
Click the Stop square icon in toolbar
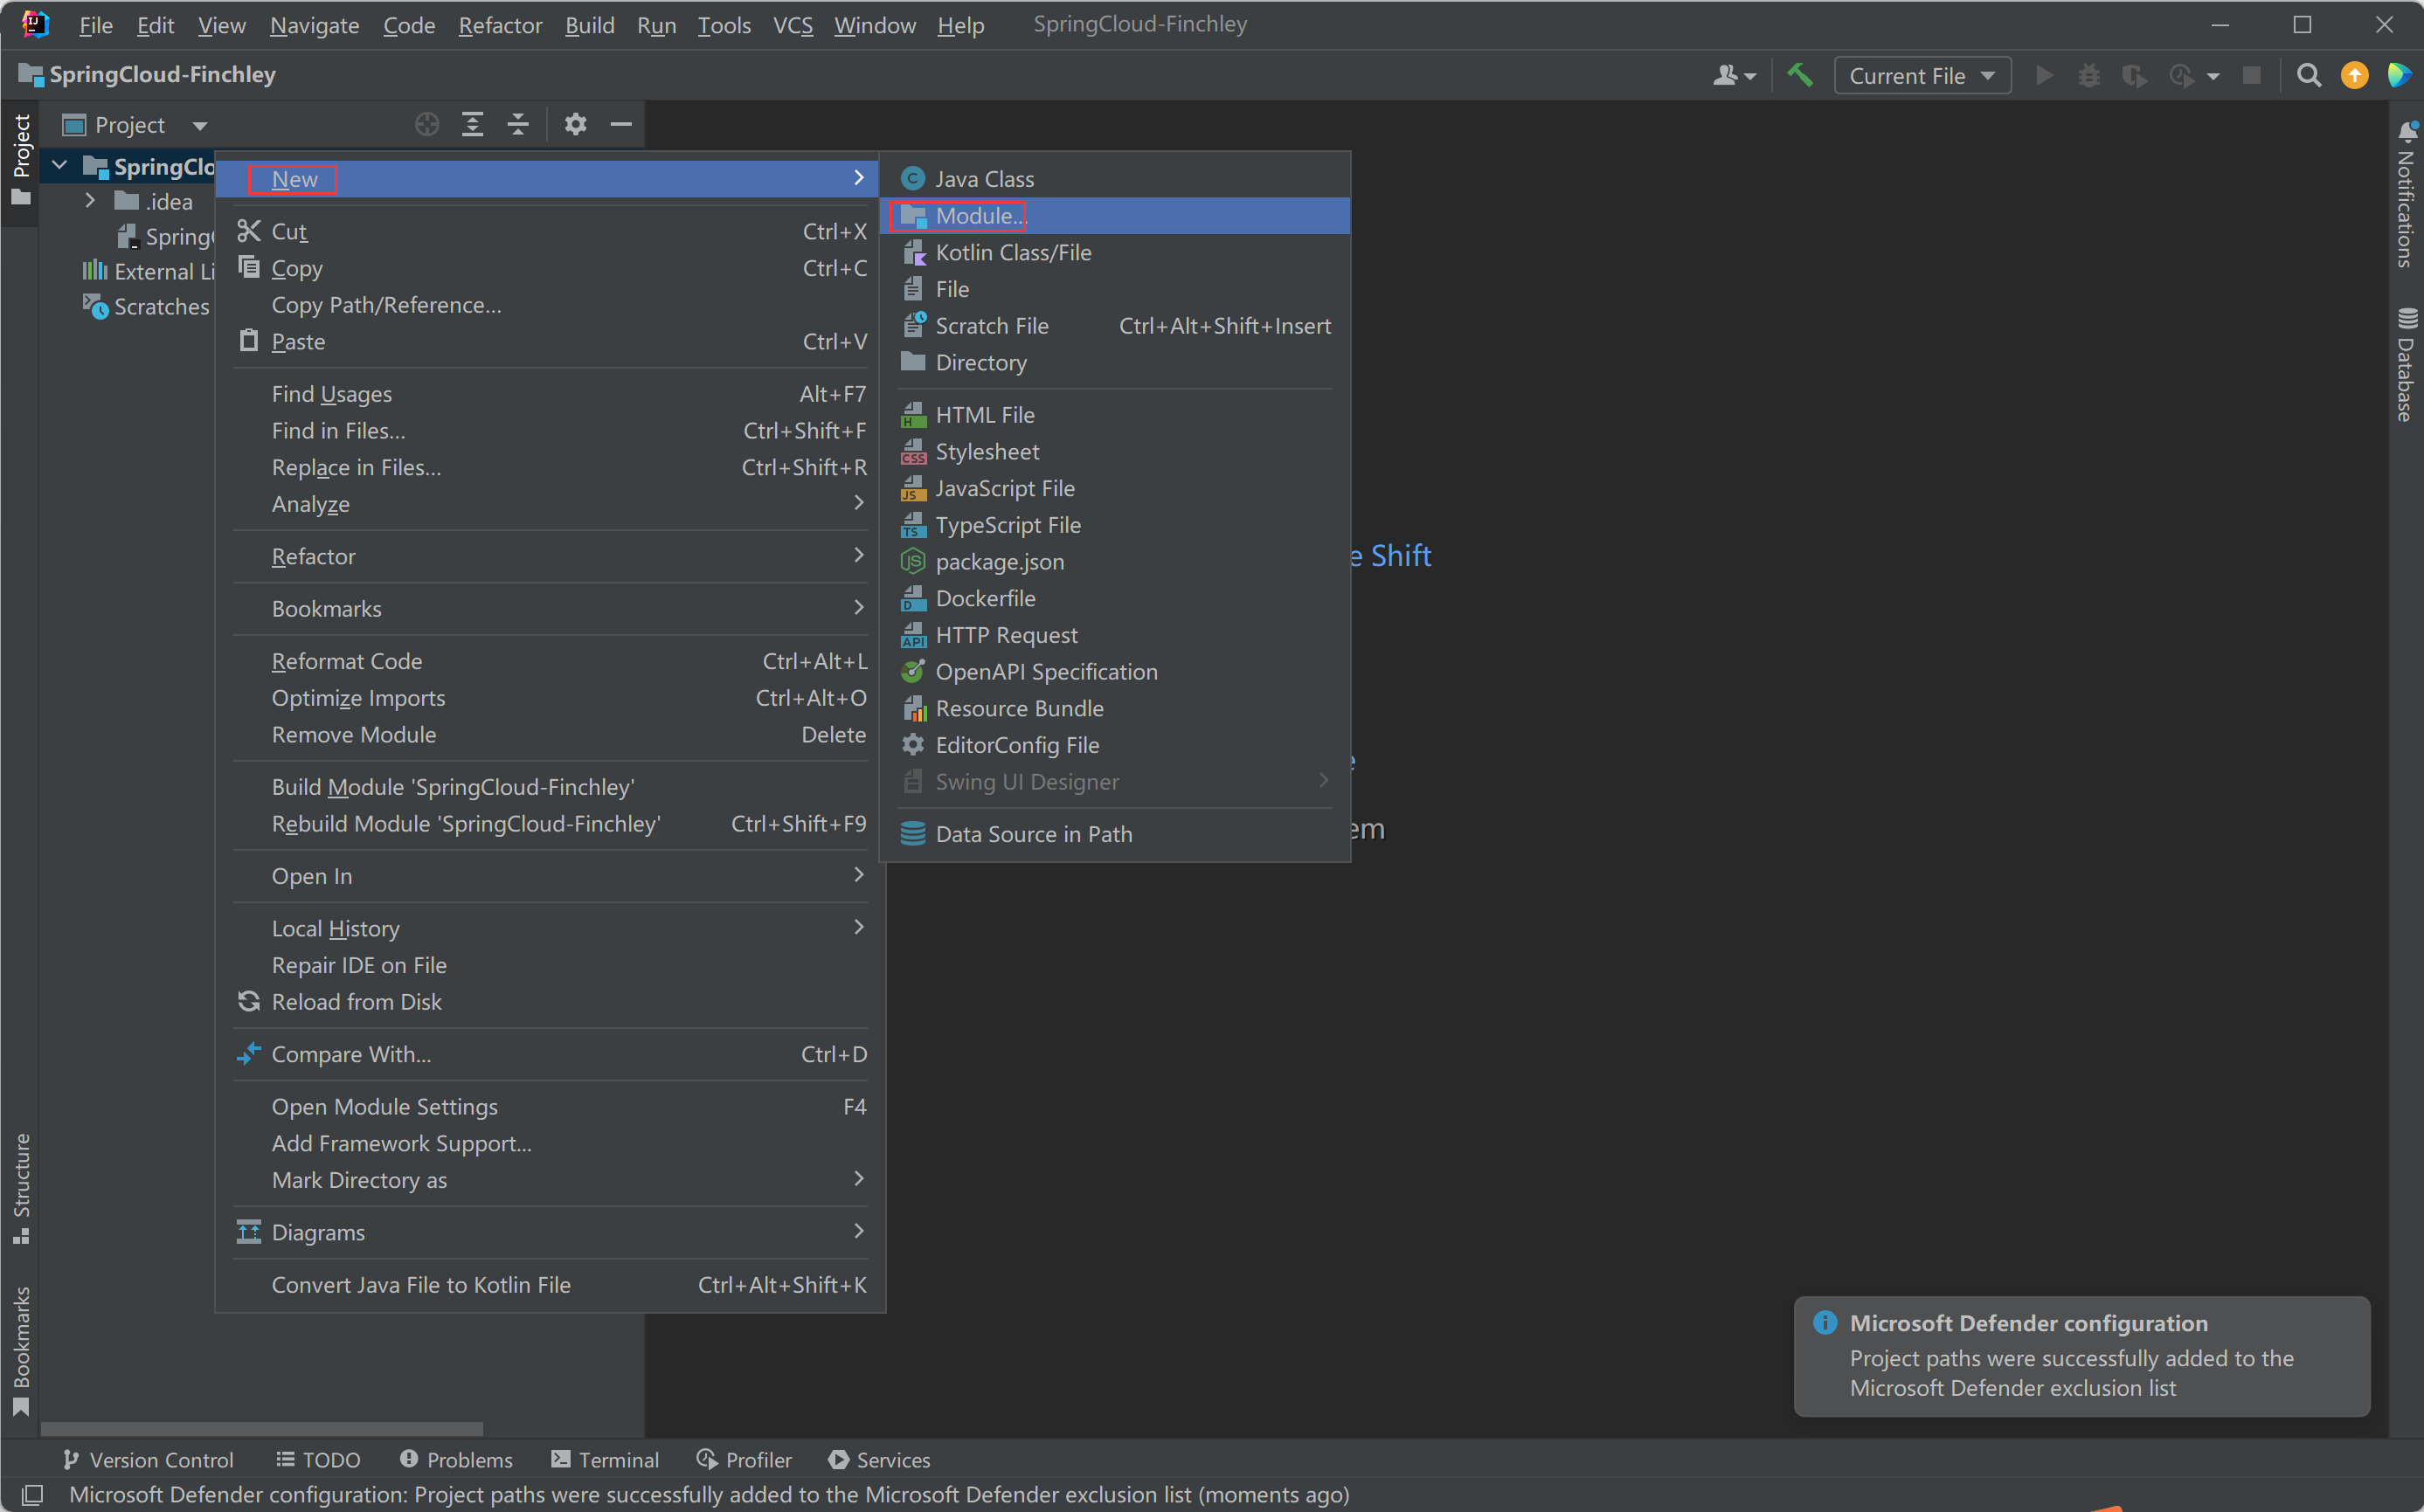tap(2251, 76)
